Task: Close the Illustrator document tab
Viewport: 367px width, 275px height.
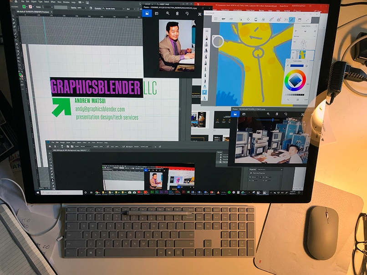Action: 51,11
